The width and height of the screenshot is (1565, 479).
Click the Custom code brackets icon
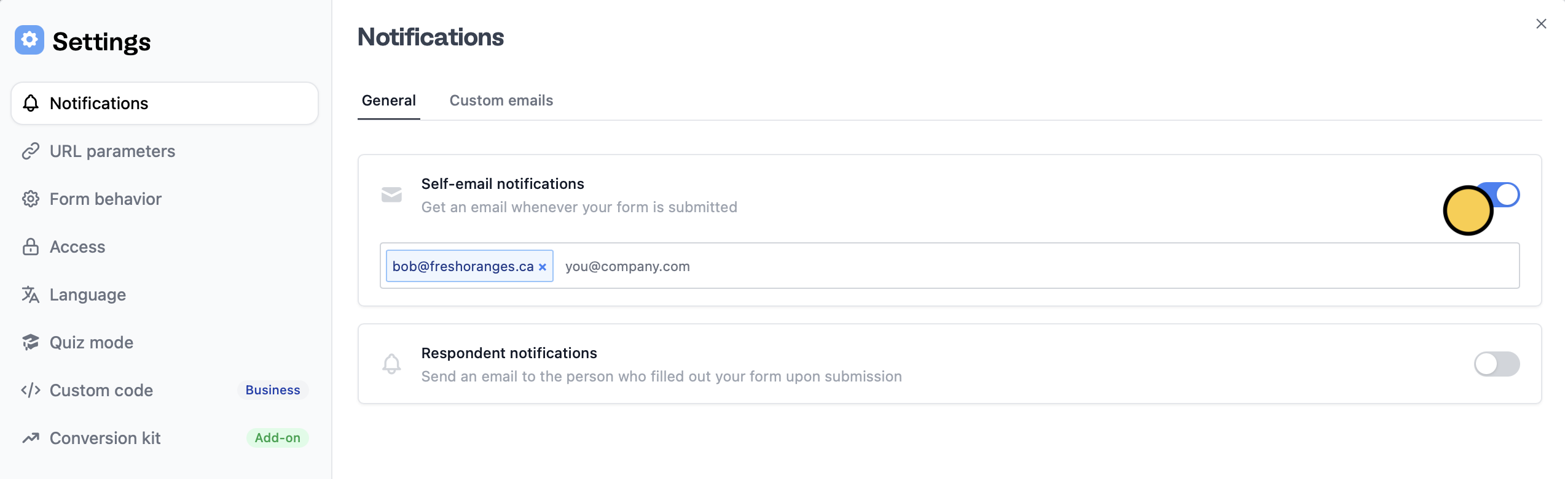(x=31, y=390)
